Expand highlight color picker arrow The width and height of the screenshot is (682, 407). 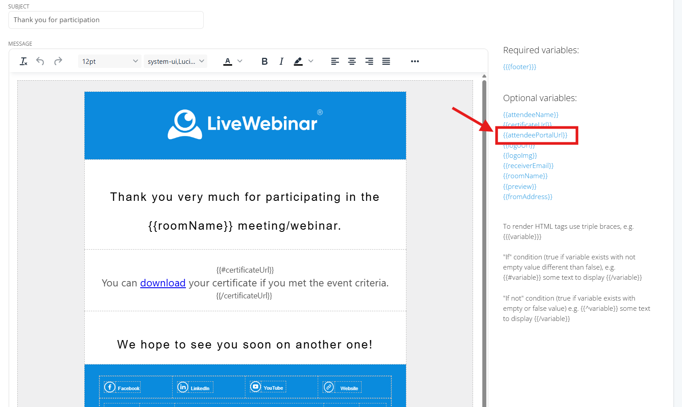(311, 61)
